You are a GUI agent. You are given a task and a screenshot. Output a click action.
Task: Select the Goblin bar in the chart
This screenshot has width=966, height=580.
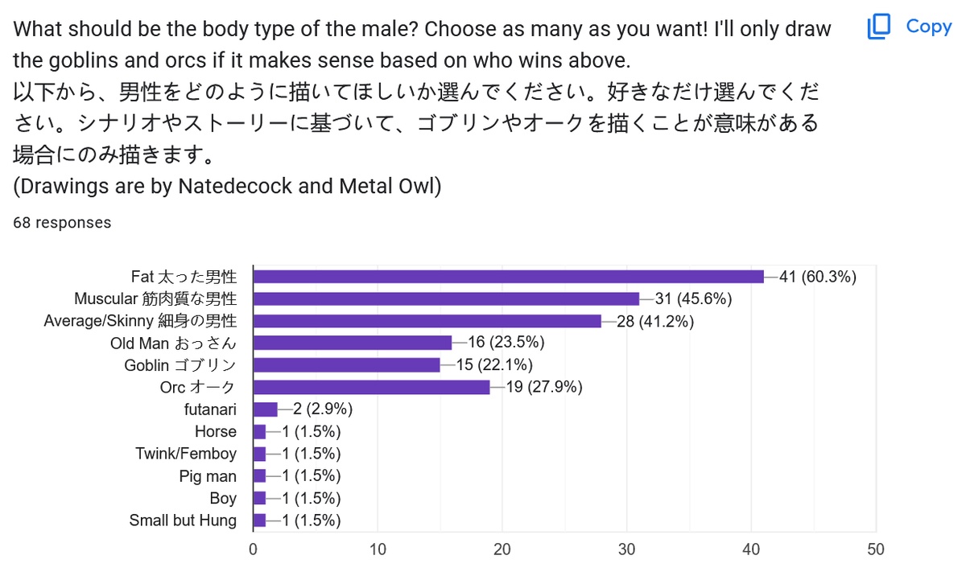click(x=346, y=365)
